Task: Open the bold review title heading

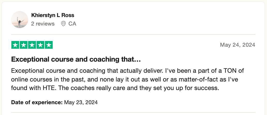Action: point(76,60)
